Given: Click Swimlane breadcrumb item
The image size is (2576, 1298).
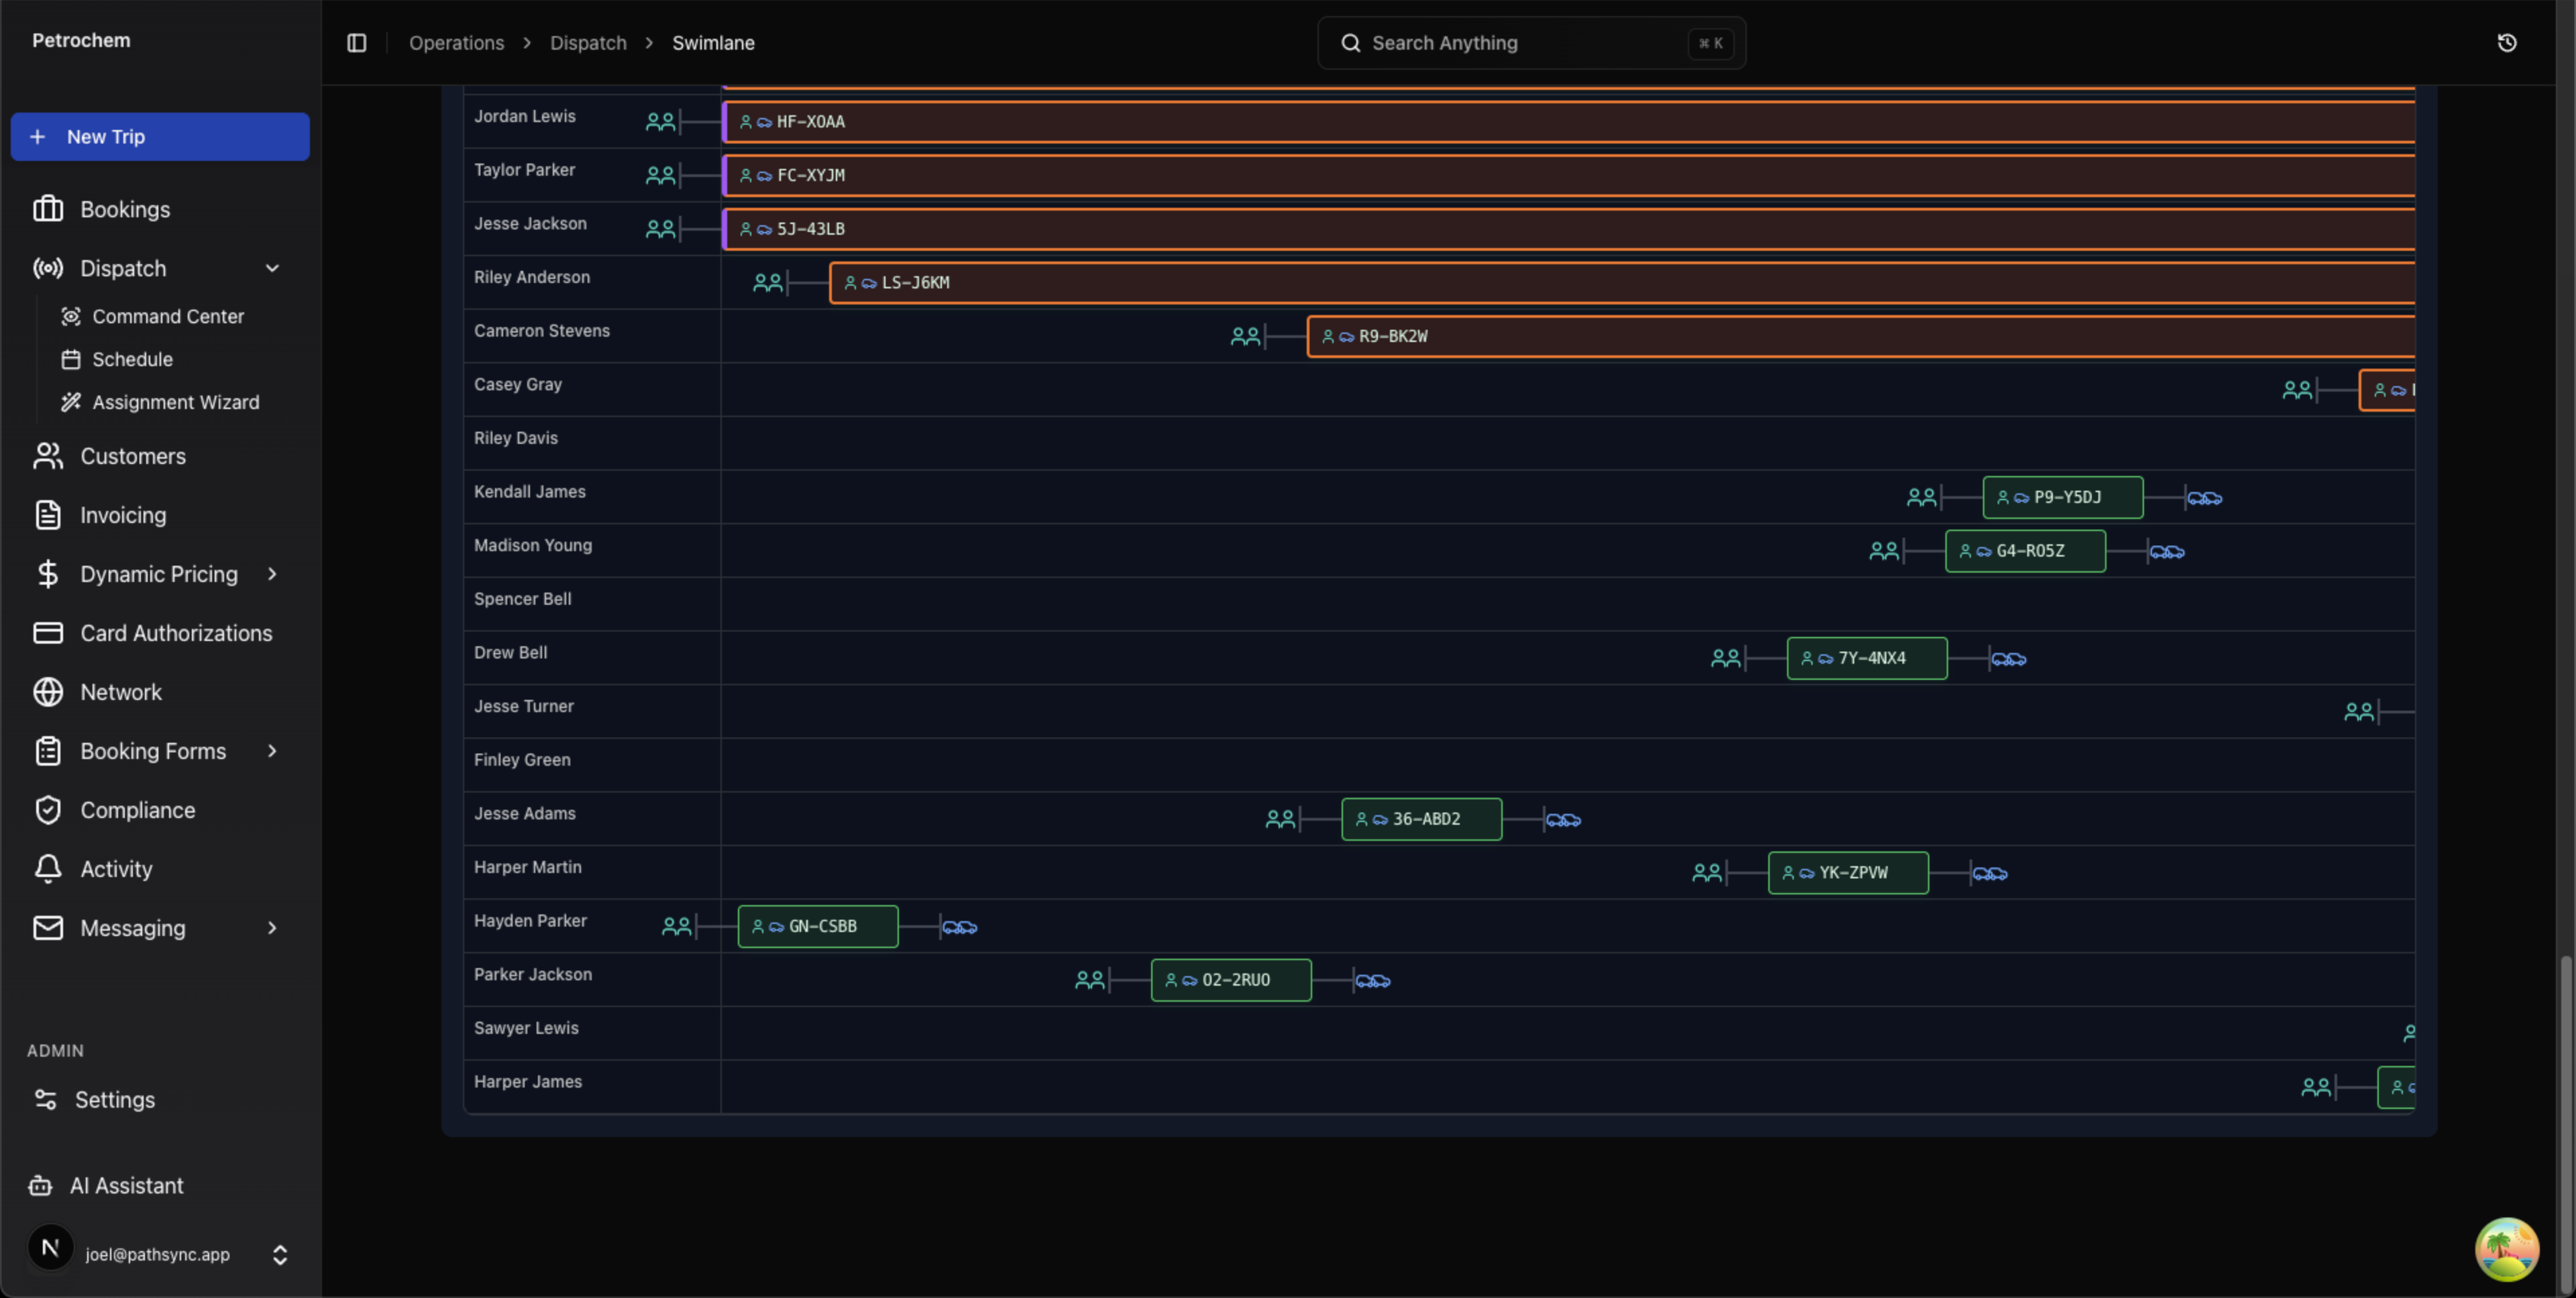Looking at the screenshot, I should (x=713, y=43).
